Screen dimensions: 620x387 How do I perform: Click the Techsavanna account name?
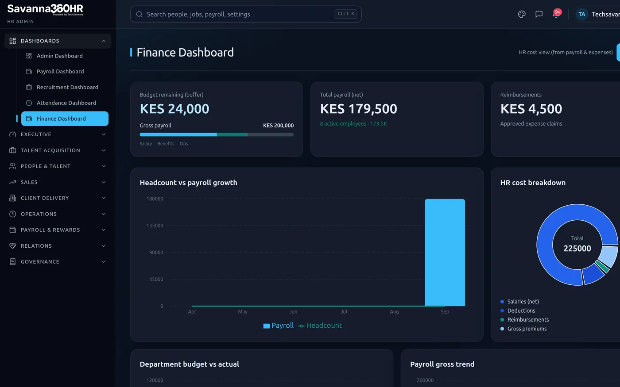pyautogui.click(x=606, y=14)
